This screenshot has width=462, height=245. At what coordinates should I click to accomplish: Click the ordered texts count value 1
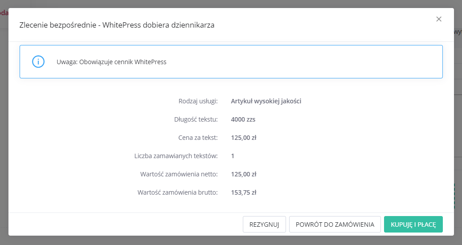point(233,156)
